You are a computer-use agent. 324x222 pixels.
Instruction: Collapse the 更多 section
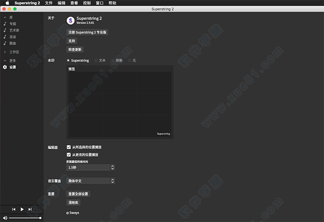point(5,60)
